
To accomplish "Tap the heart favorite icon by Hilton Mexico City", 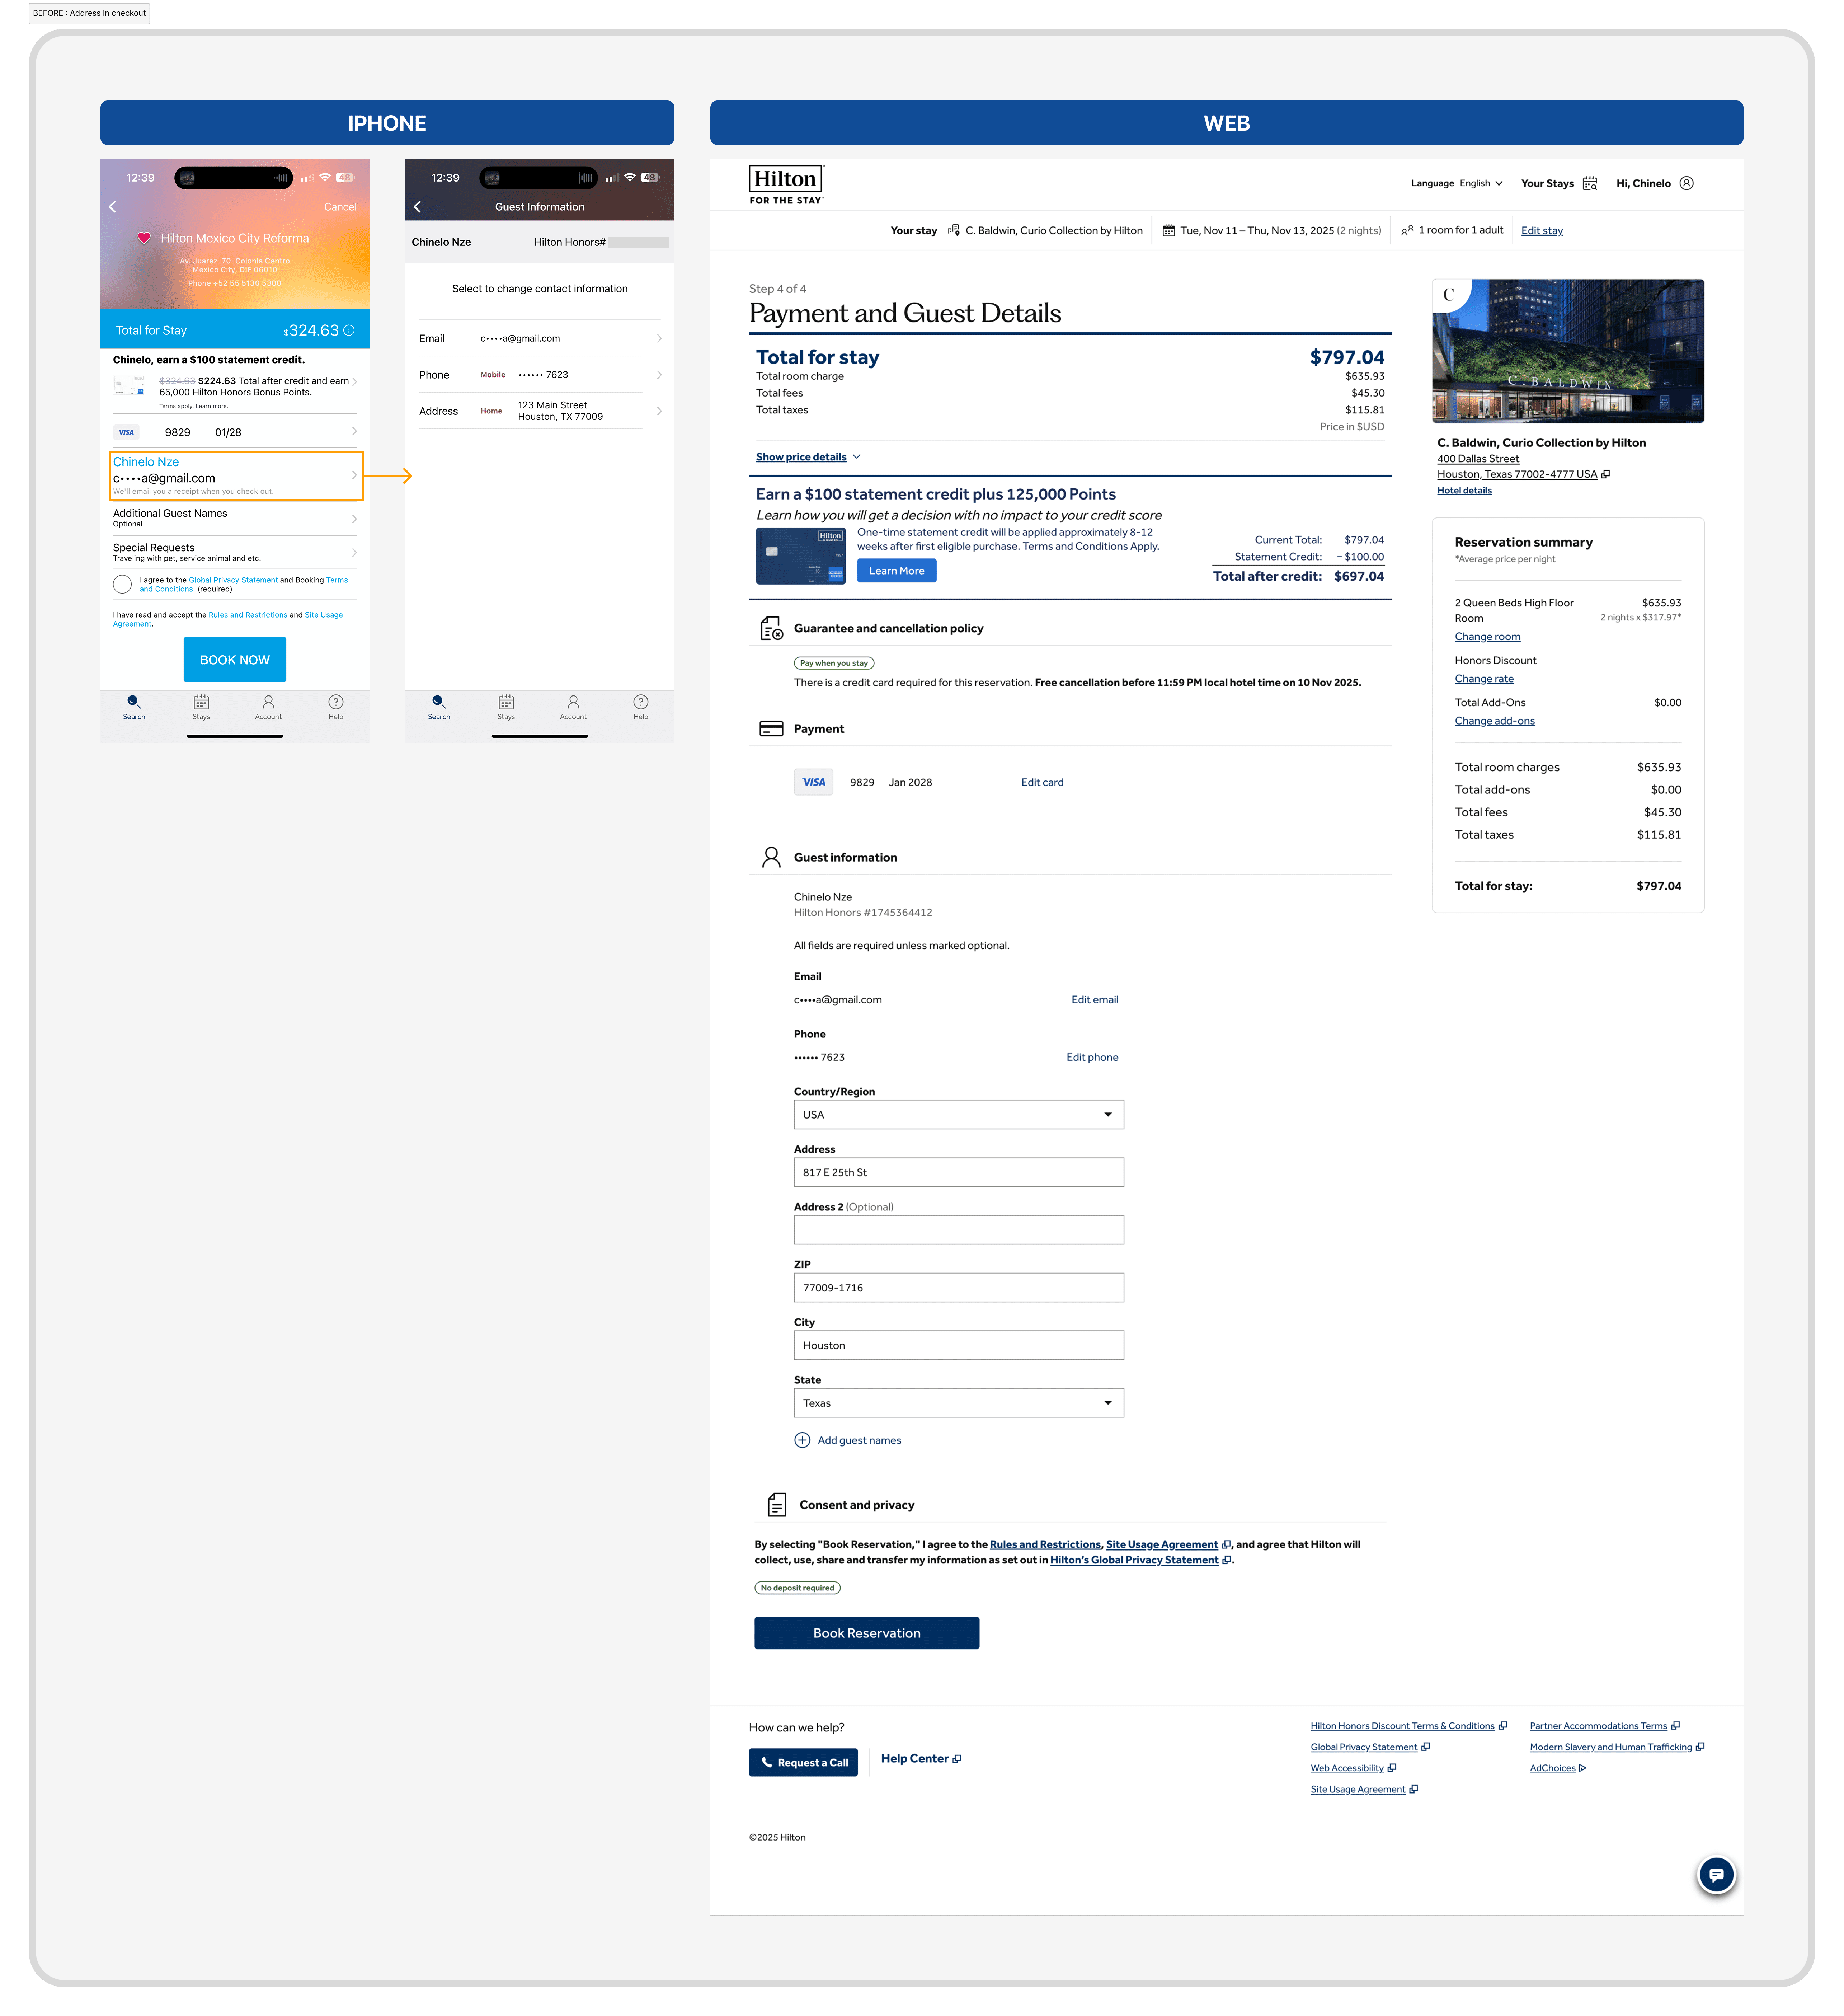I will [x=144, y=238].
